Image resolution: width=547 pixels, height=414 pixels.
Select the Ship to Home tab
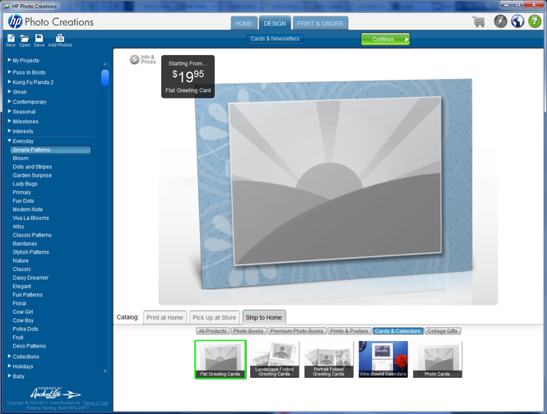(x=264, y=317)
